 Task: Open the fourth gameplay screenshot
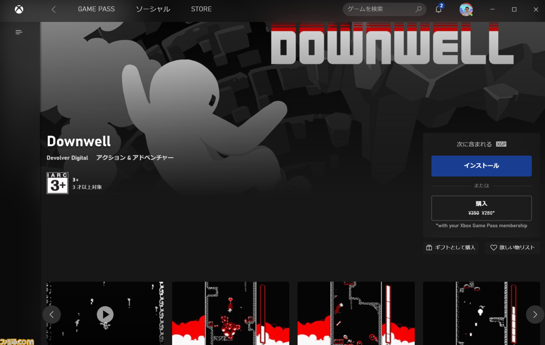[482, 314]
